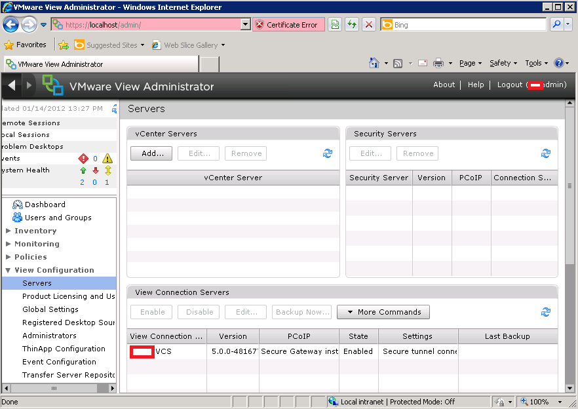Click the Read Mail icon
578x409 pixels.
(x=423, y=63)
